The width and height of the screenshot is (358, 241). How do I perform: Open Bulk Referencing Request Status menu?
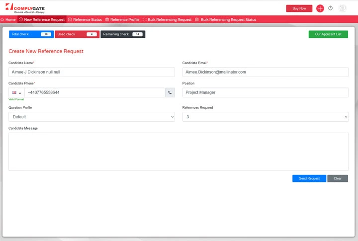[x=226, y=19]
